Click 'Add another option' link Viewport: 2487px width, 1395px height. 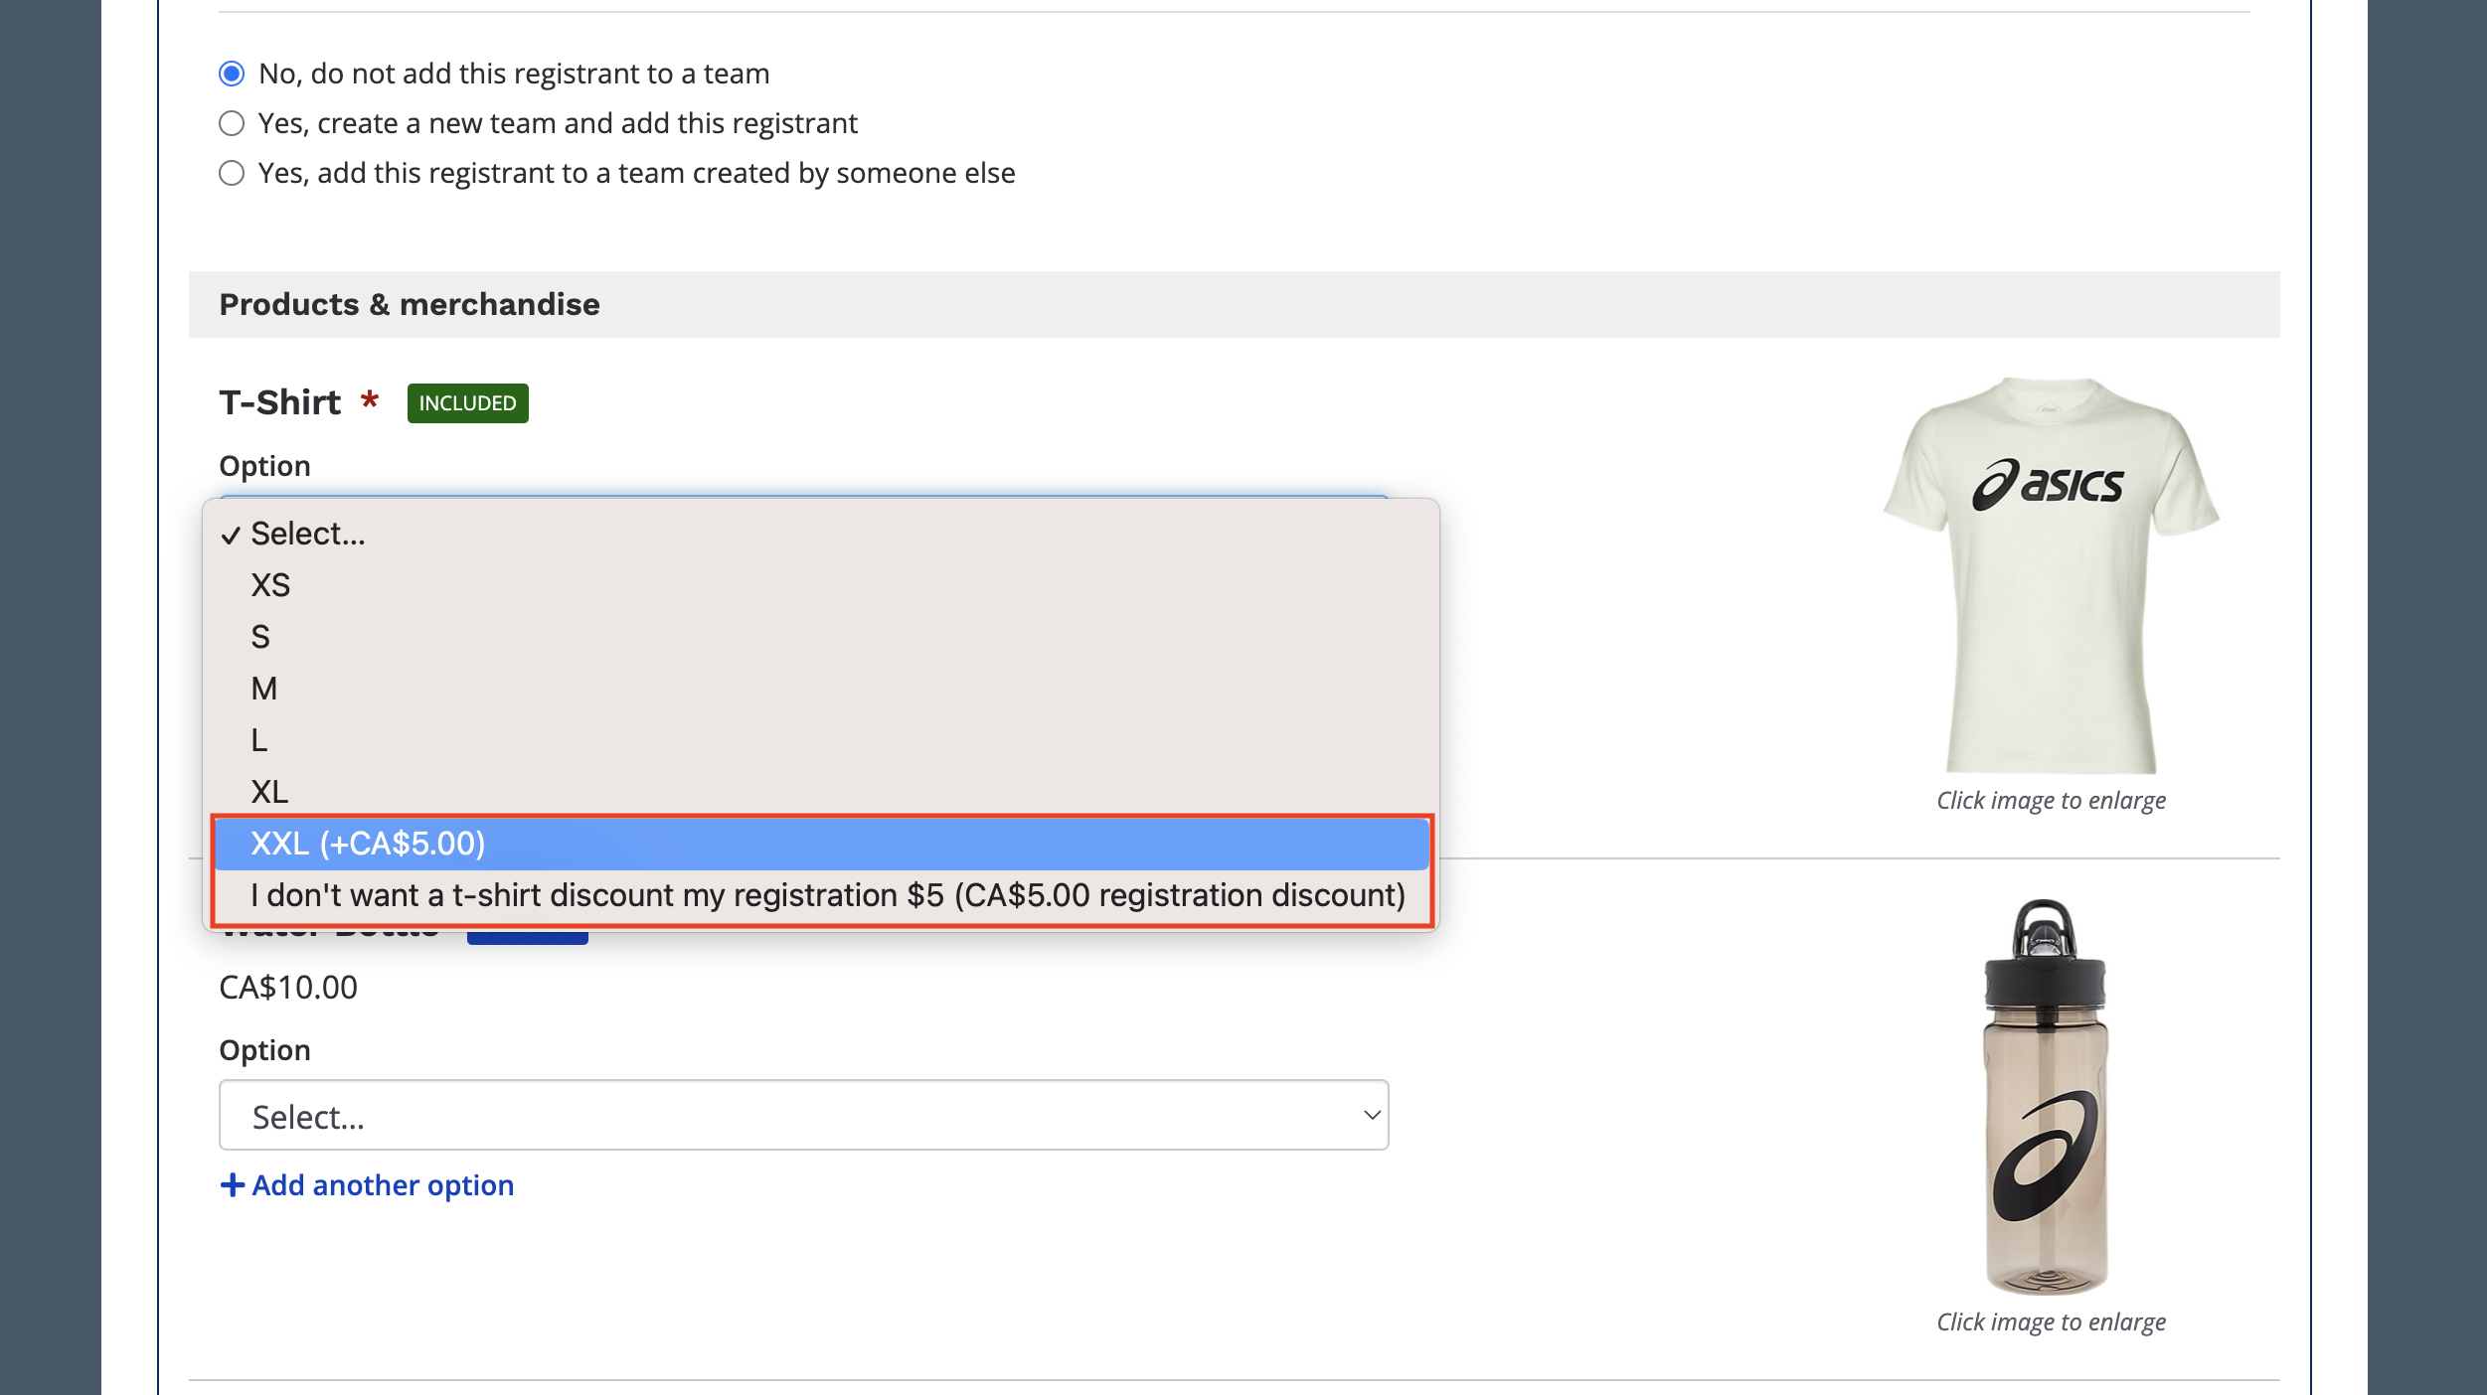coord(383,1185)
